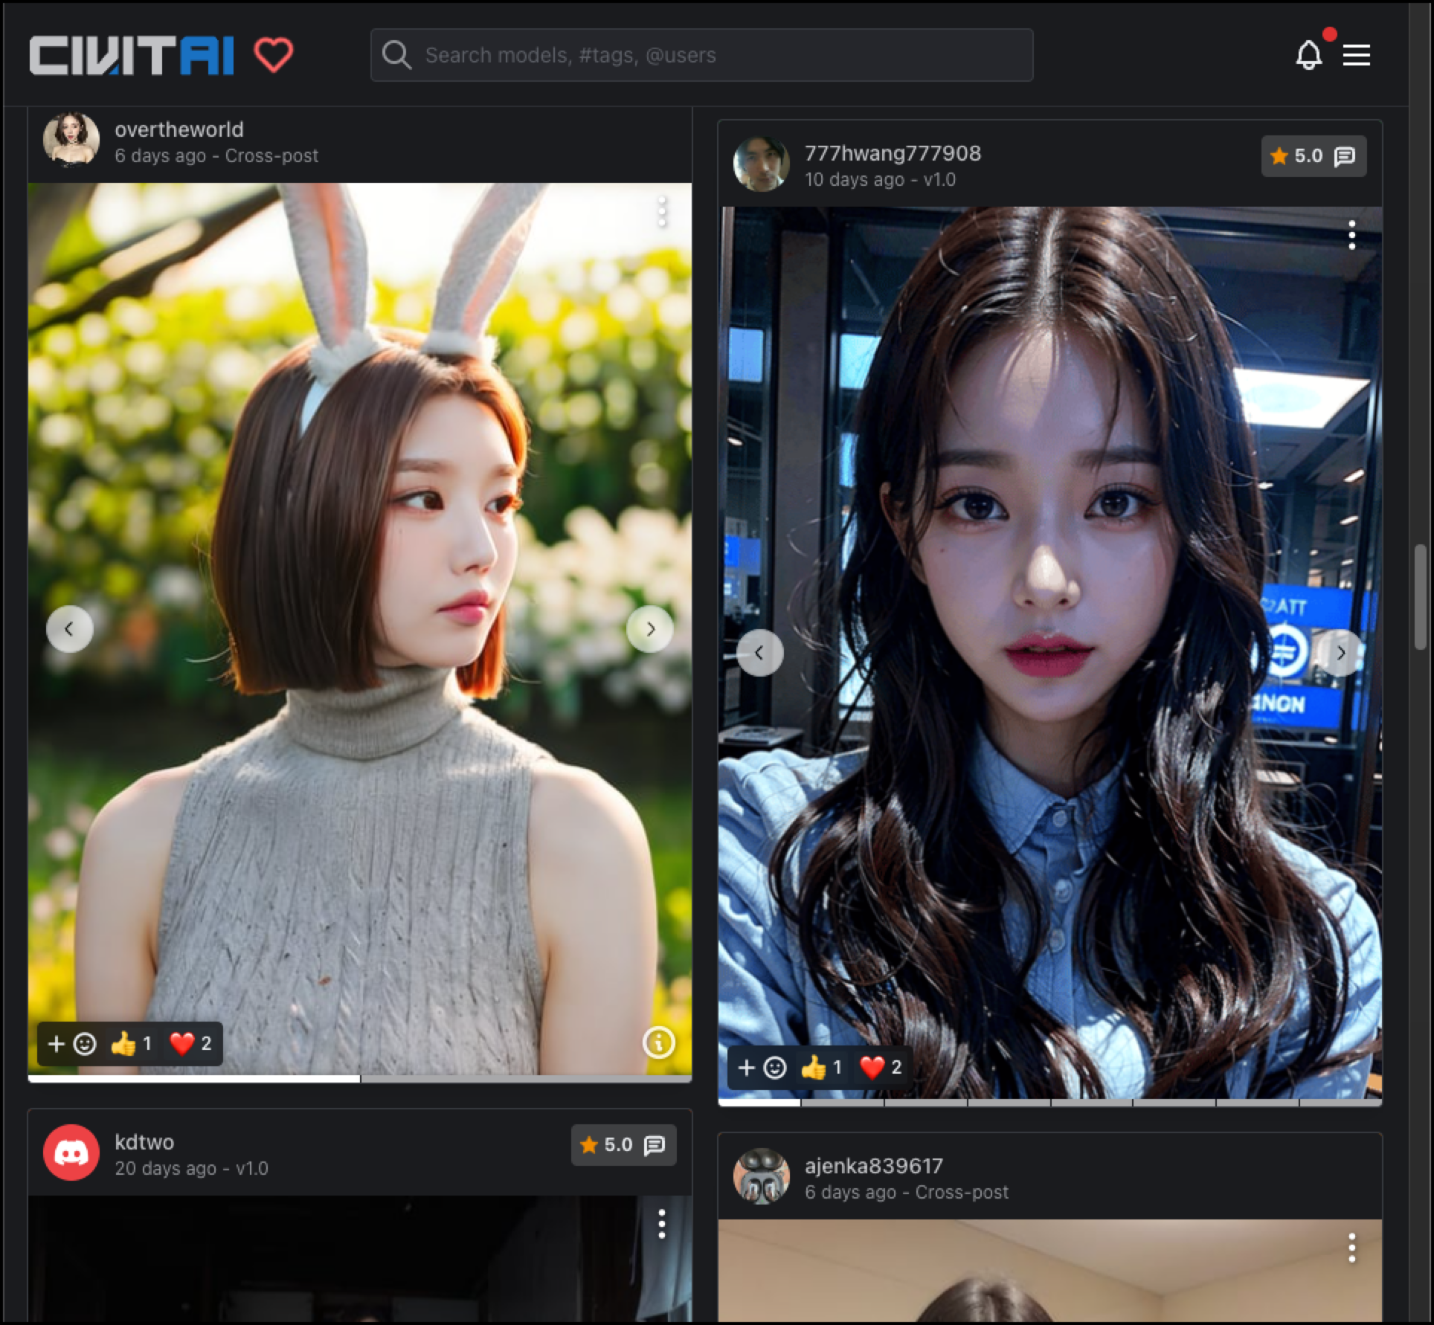Screen dimensions: 1434x1325
Task: Open three-dot menu on kdtwo image
Action: coord(661,1223)
